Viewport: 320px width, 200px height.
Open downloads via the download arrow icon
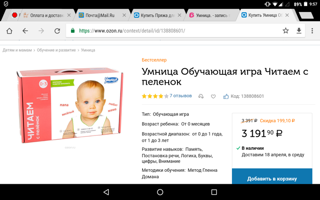click(x=299, y=31)
